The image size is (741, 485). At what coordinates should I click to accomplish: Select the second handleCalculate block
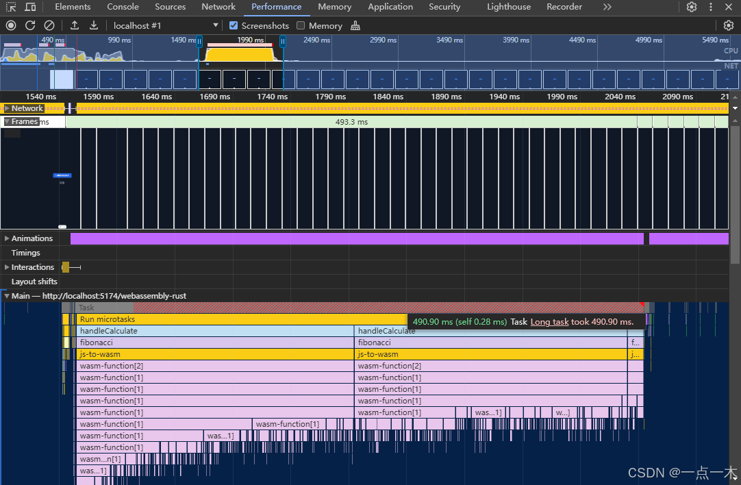(490, 331)
